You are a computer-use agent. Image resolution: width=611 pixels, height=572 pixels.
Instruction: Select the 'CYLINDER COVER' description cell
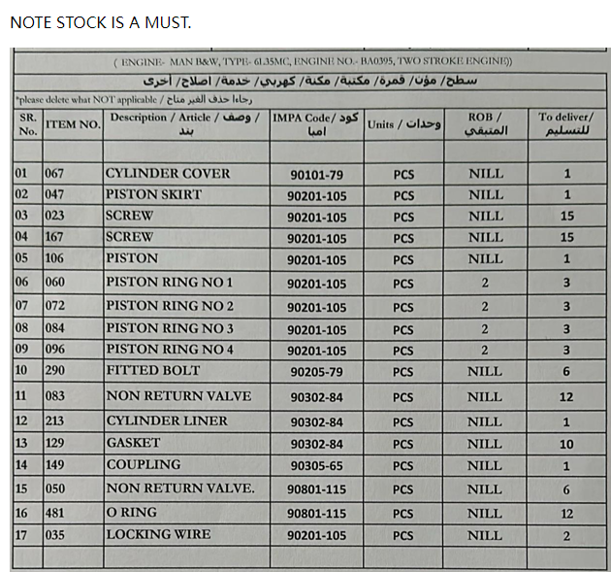(x=168, y=174)
